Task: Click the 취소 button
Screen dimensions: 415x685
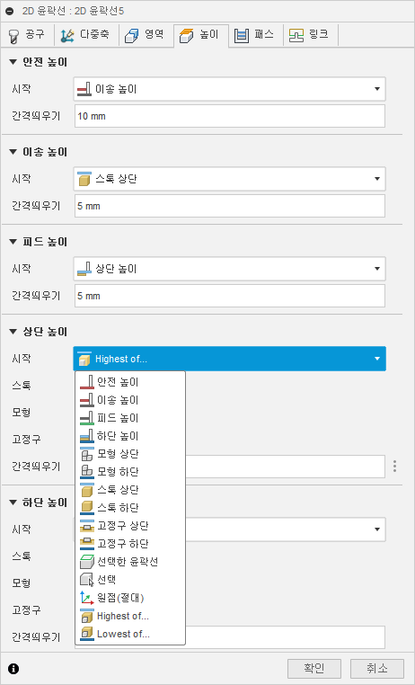Action: click(x=377, y=669)
